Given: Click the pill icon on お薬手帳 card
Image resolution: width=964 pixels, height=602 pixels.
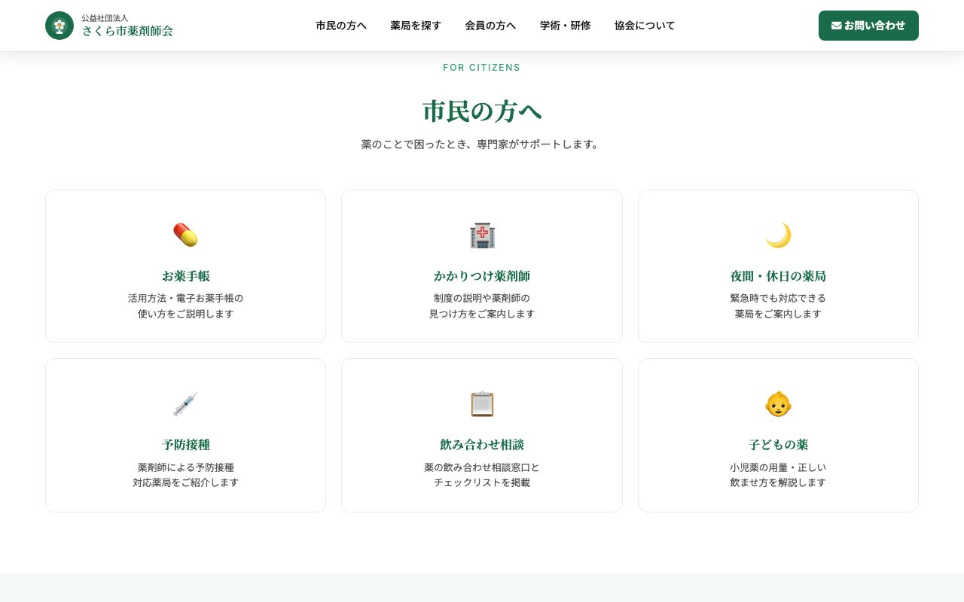Looking at the screenshot, I should (x=185, y=235).
